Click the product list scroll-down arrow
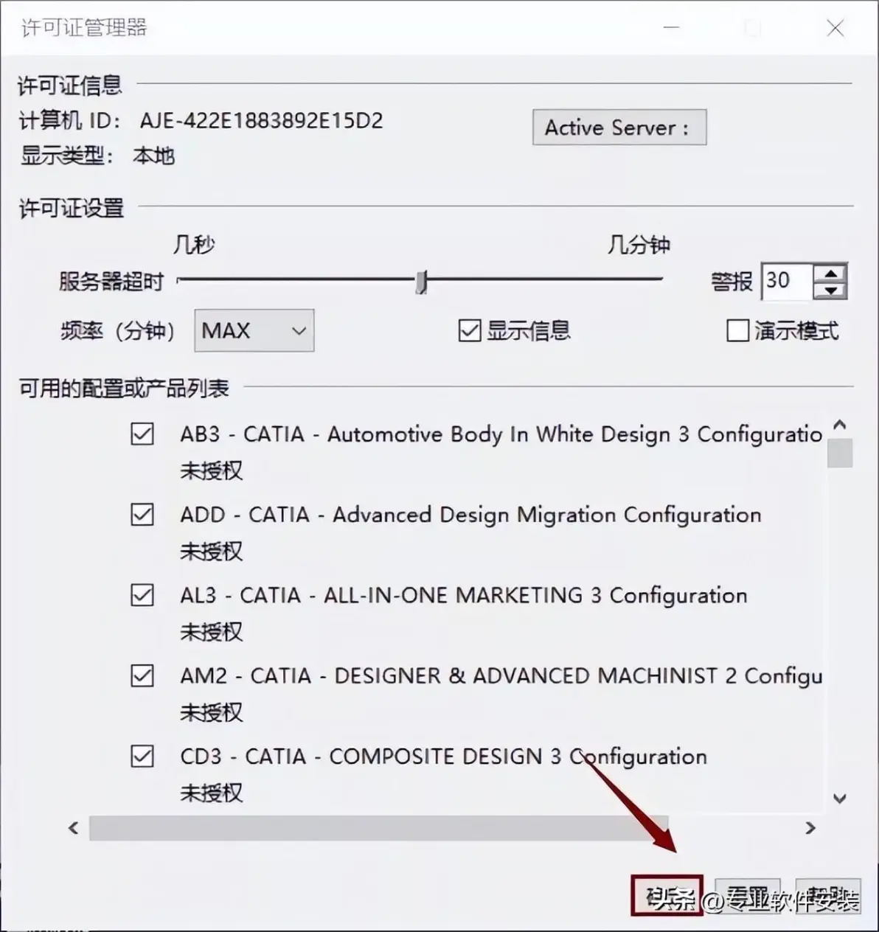The width and height of the screenshot is (879, 932). click(x=839, y=799)
